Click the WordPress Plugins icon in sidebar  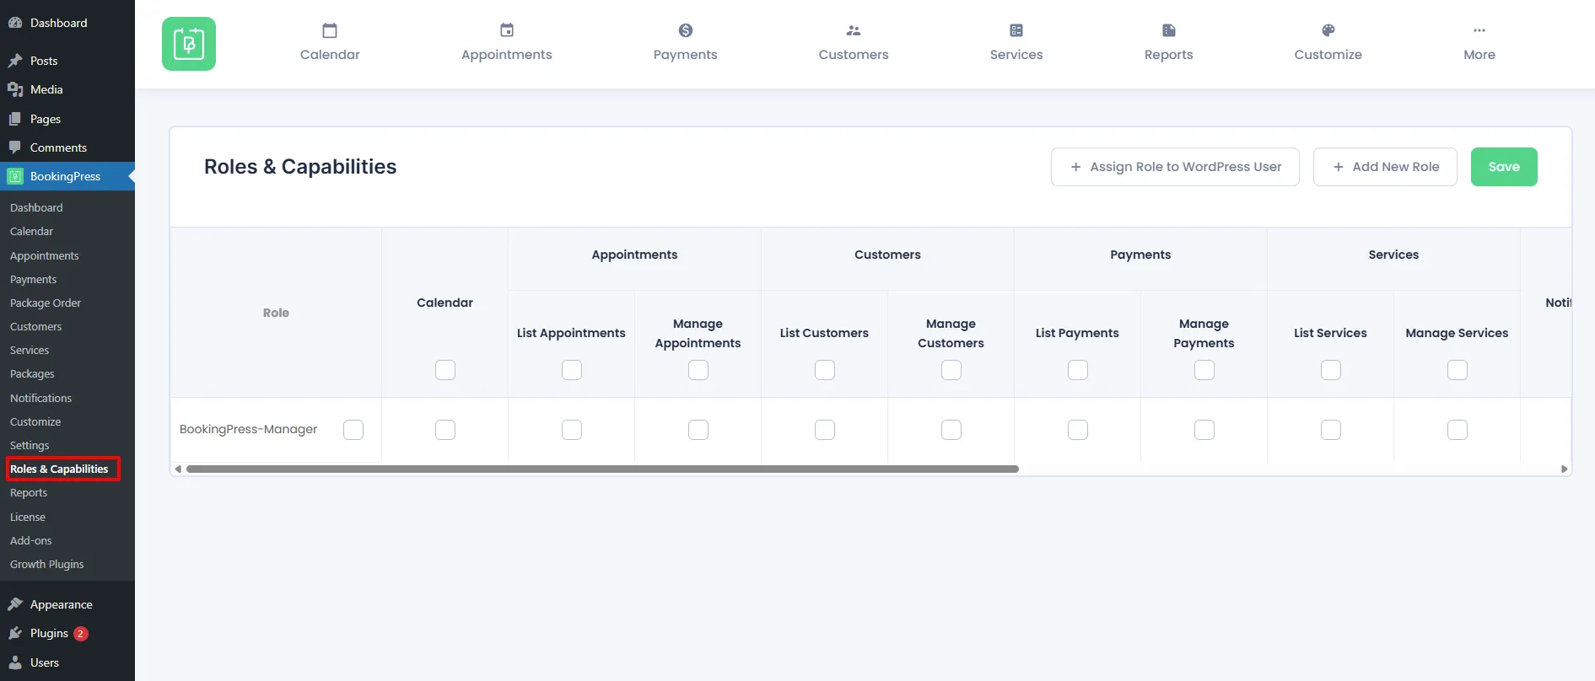(x=15, y=633)
